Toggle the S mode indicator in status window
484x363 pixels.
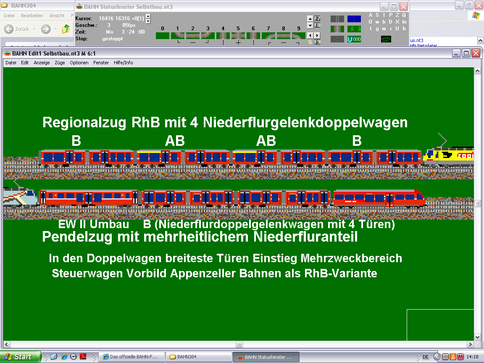coord(377,15)
